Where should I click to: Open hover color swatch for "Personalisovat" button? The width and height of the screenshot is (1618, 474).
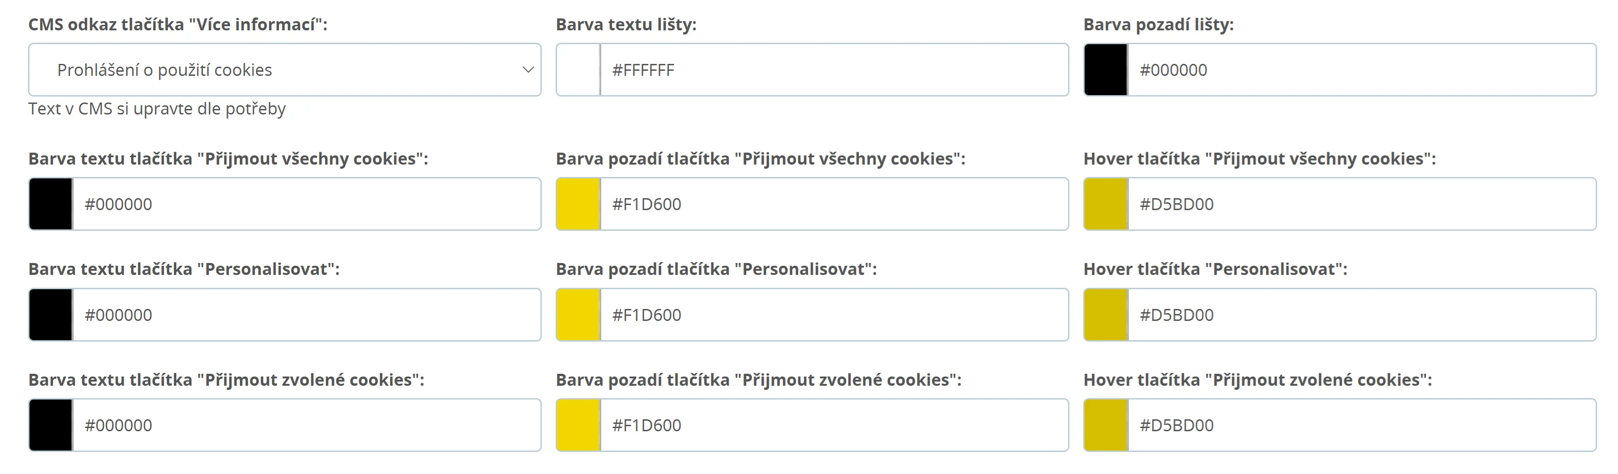coord(1106,315)
